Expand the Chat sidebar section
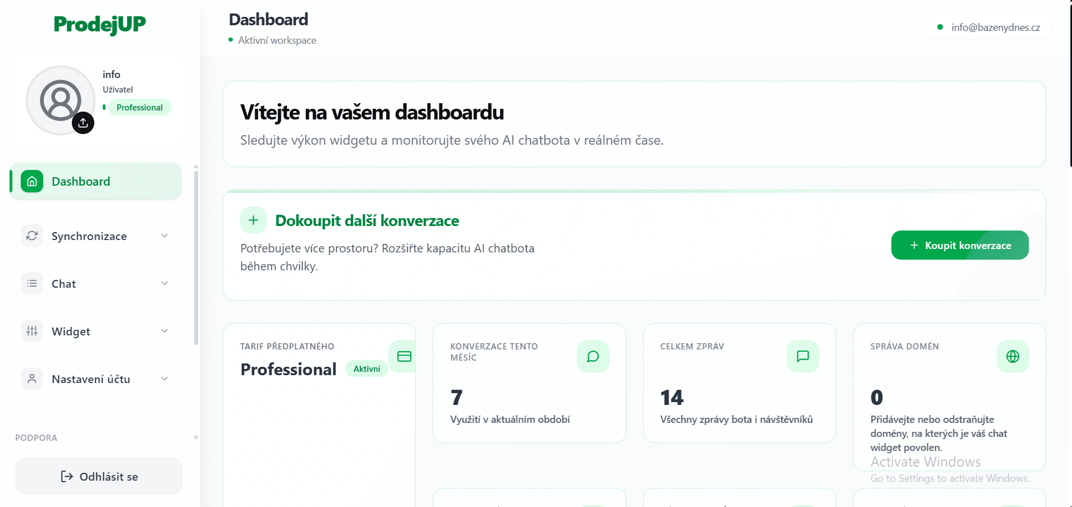 click(x=164, y=283)
